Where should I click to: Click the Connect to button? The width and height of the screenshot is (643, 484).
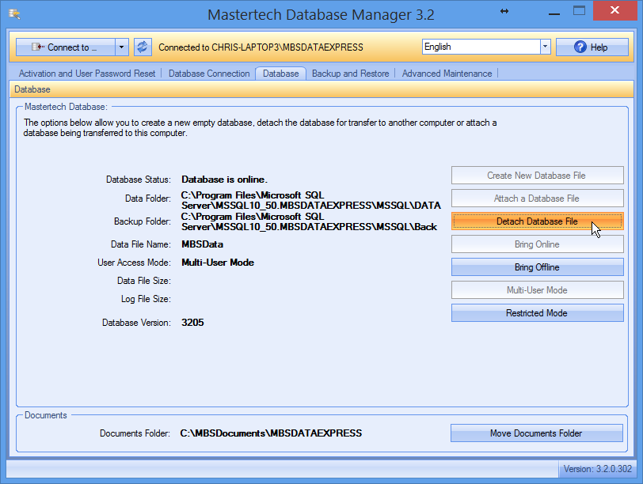click(x=65, y=47)
